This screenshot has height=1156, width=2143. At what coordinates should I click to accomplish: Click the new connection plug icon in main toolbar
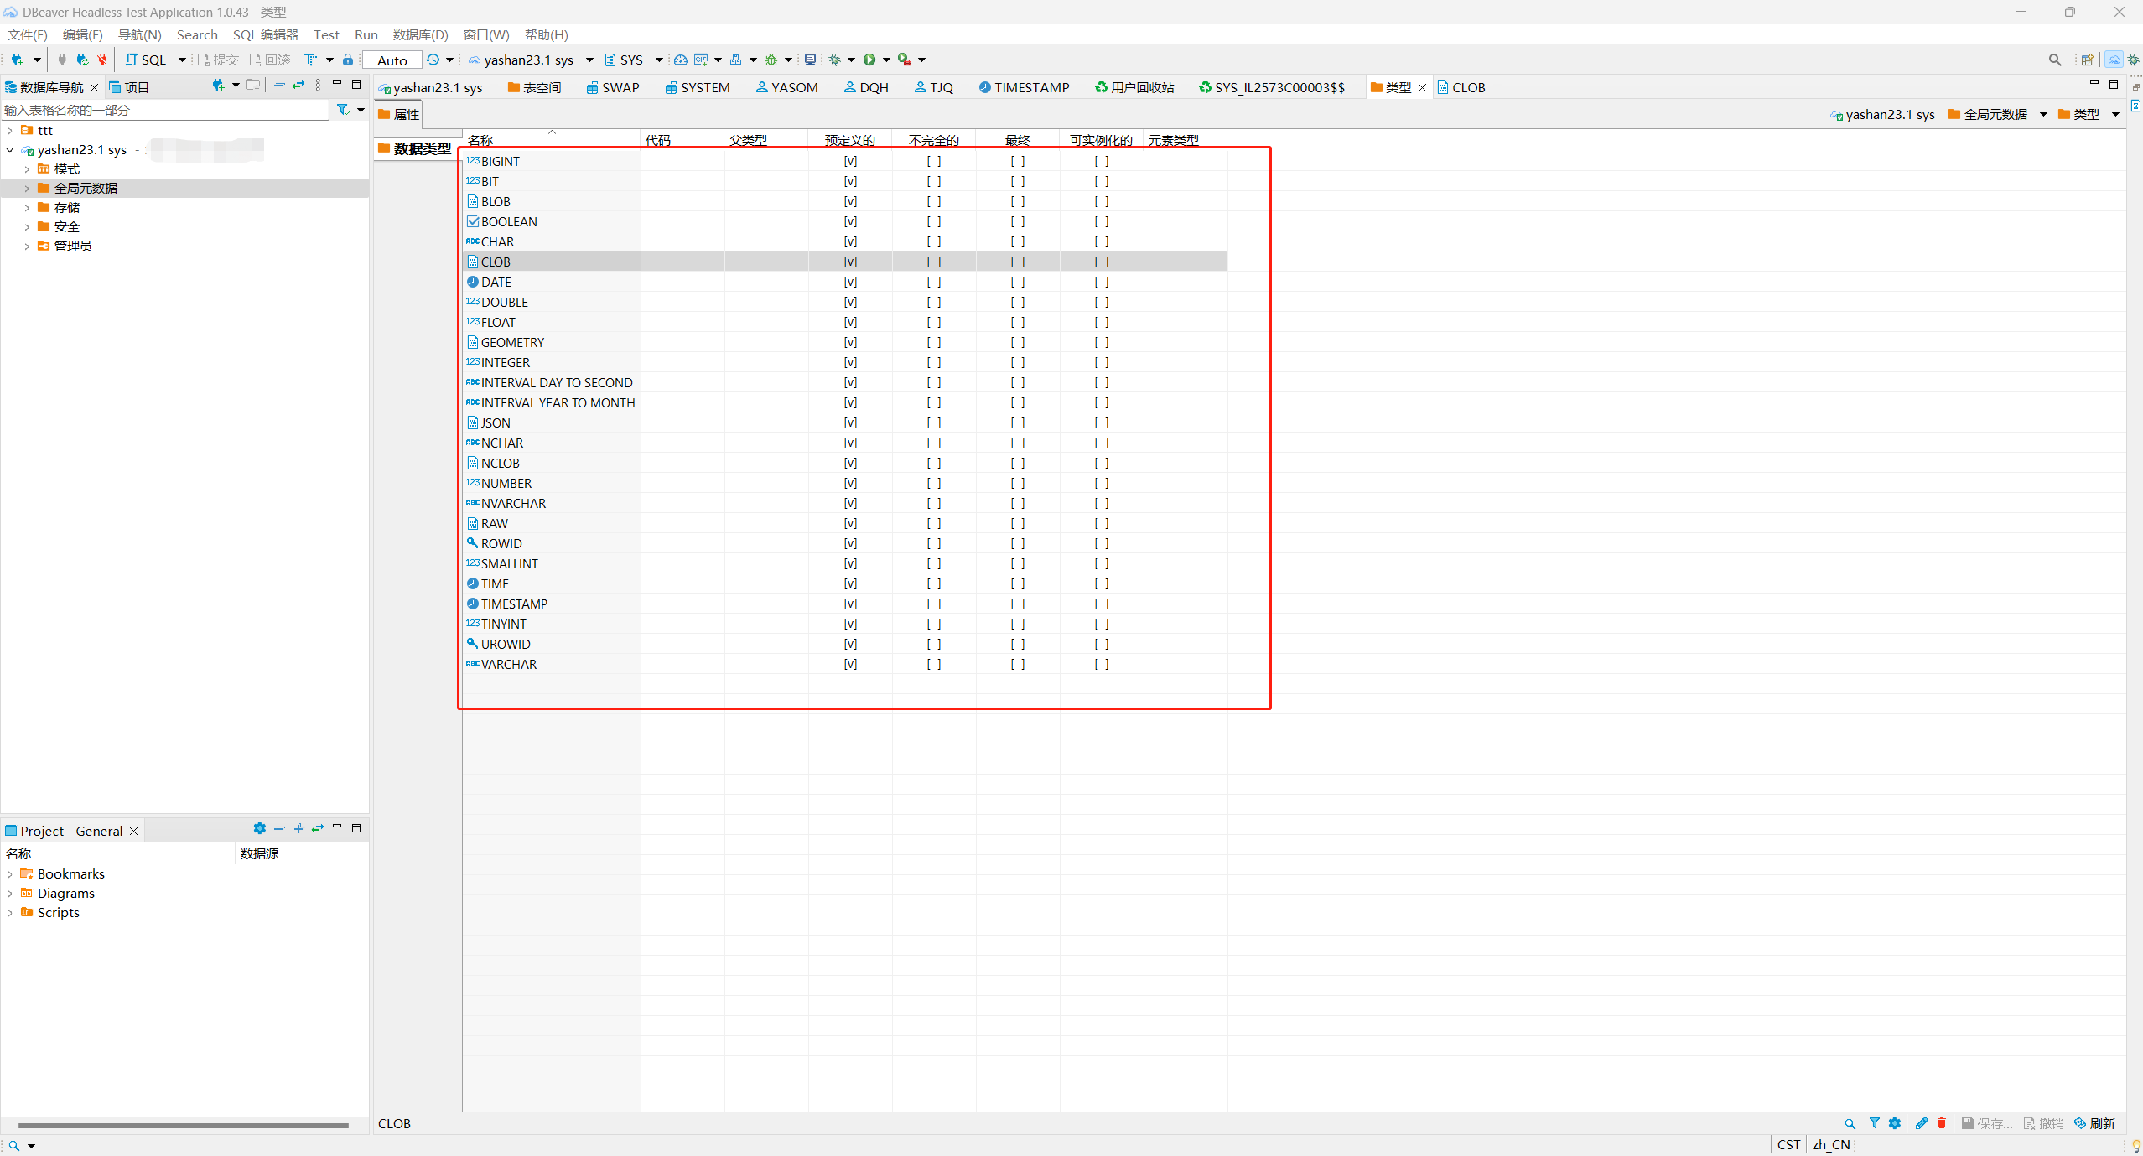click(x=17, y=60)
